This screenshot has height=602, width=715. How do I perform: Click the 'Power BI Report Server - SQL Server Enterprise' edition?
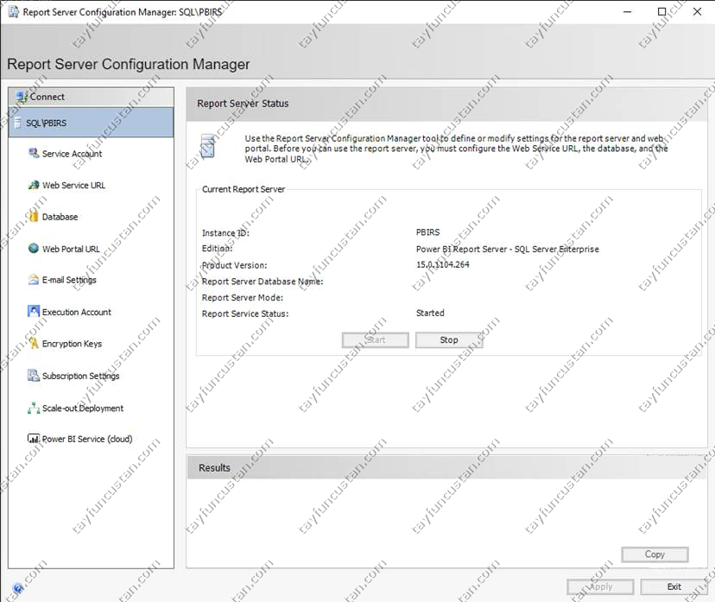coord(508,250)
